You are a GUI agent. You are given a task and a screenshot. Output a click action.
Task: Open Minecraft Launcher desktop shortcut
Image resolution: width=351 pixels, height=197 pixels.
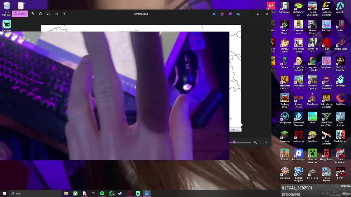click(313, 156)
